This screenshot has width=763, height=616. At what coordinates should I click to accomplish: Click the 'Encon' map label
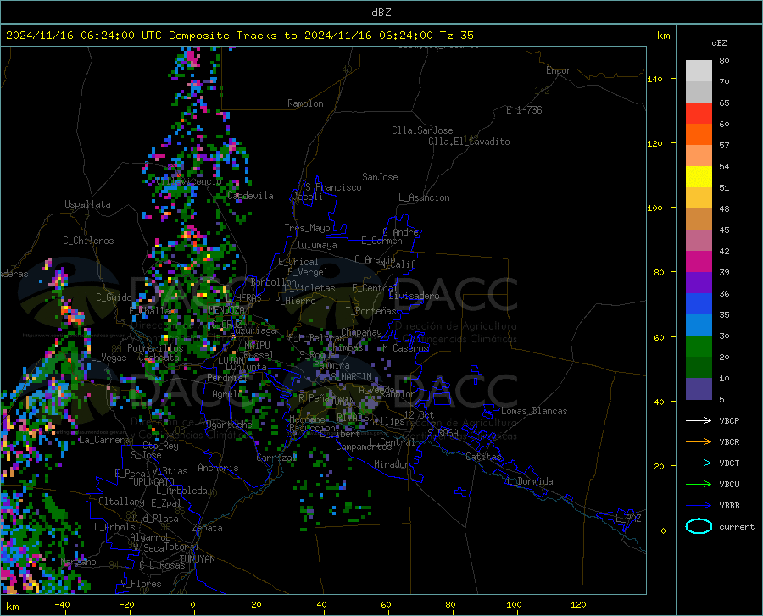[x=559, y=70]
